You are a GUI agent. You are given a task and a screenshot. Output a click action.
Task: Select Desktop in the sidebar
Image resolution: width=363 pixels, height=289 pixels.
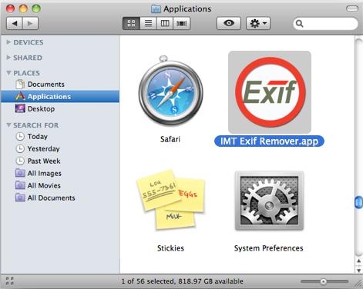[60, 109]
